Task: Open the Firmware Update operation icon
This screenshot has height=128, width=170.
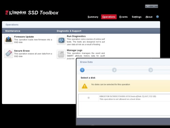Action: (9, 39)
